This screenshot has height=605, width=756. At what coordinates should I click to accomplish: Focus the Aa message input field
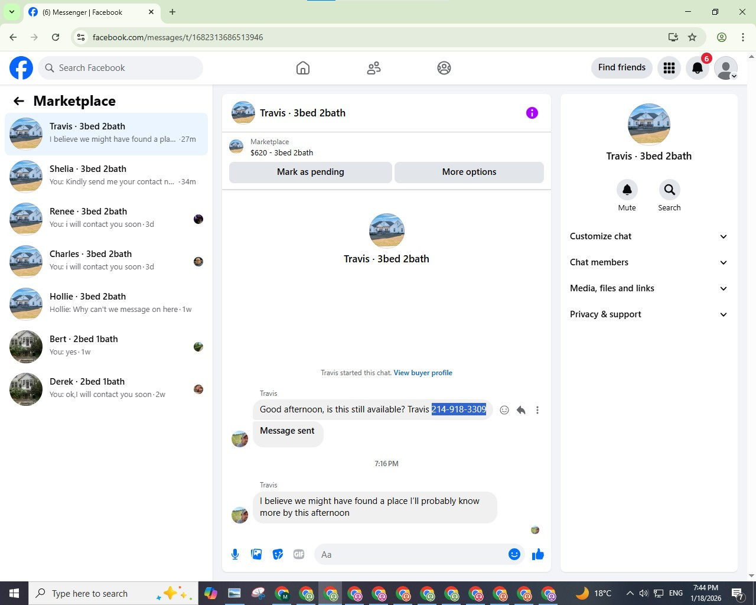411,554
